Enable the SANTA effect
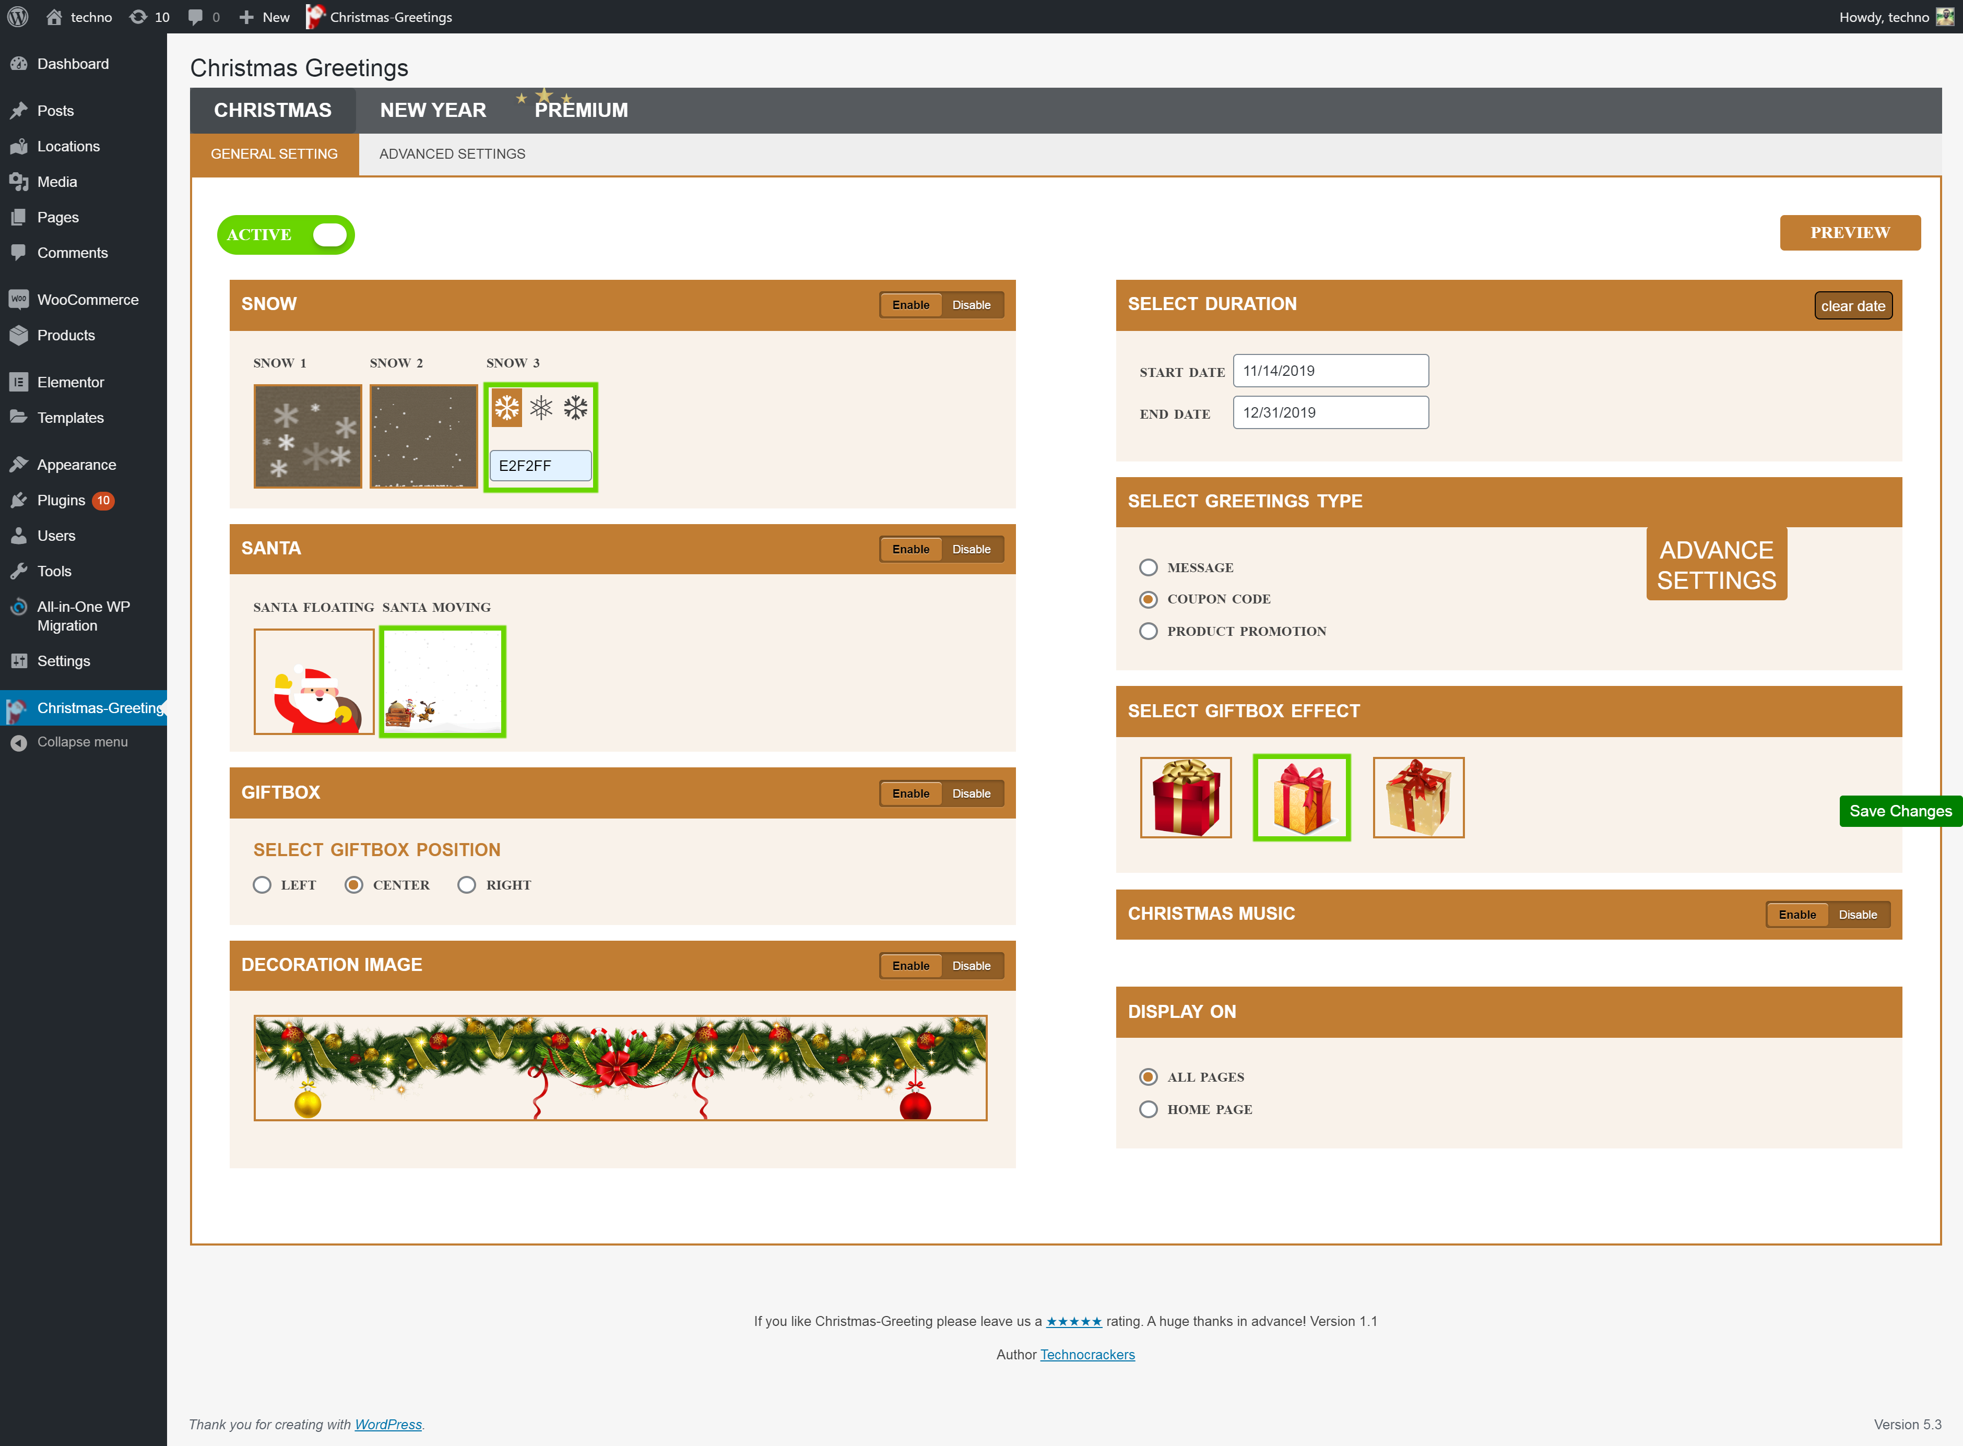Screen dimensions: 1963x1446 pos(910,549)
